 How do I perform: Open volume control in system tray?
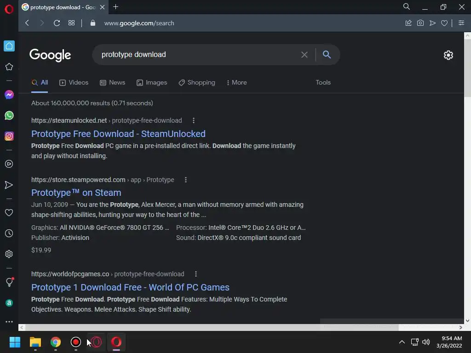426,342
